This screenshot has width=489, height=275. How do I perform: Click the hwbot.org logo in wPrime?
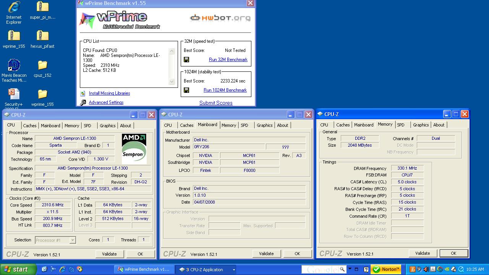pyautogui.click(x=220, y=18)
